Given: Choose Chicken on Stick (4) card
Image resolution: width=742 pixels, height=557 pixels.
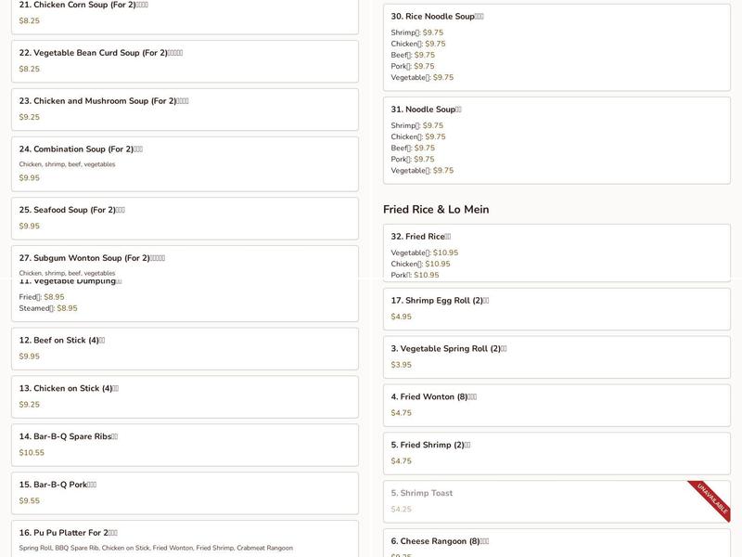Looking at the screenshot, I should (185, 397).
